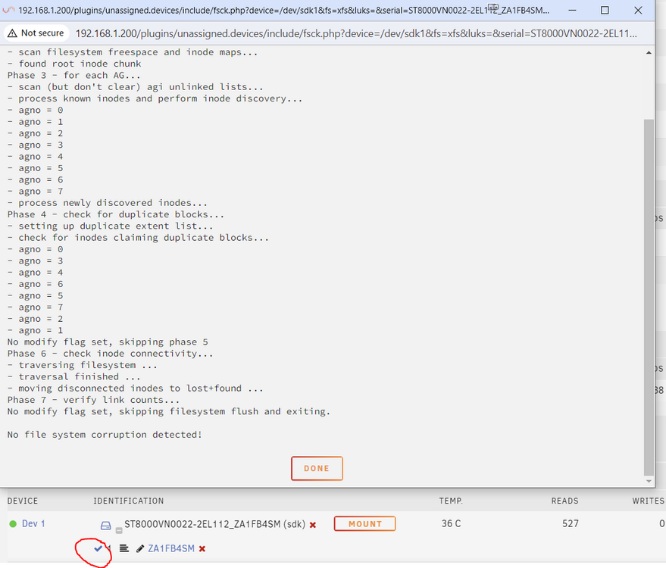Click the READS column header

565,501
